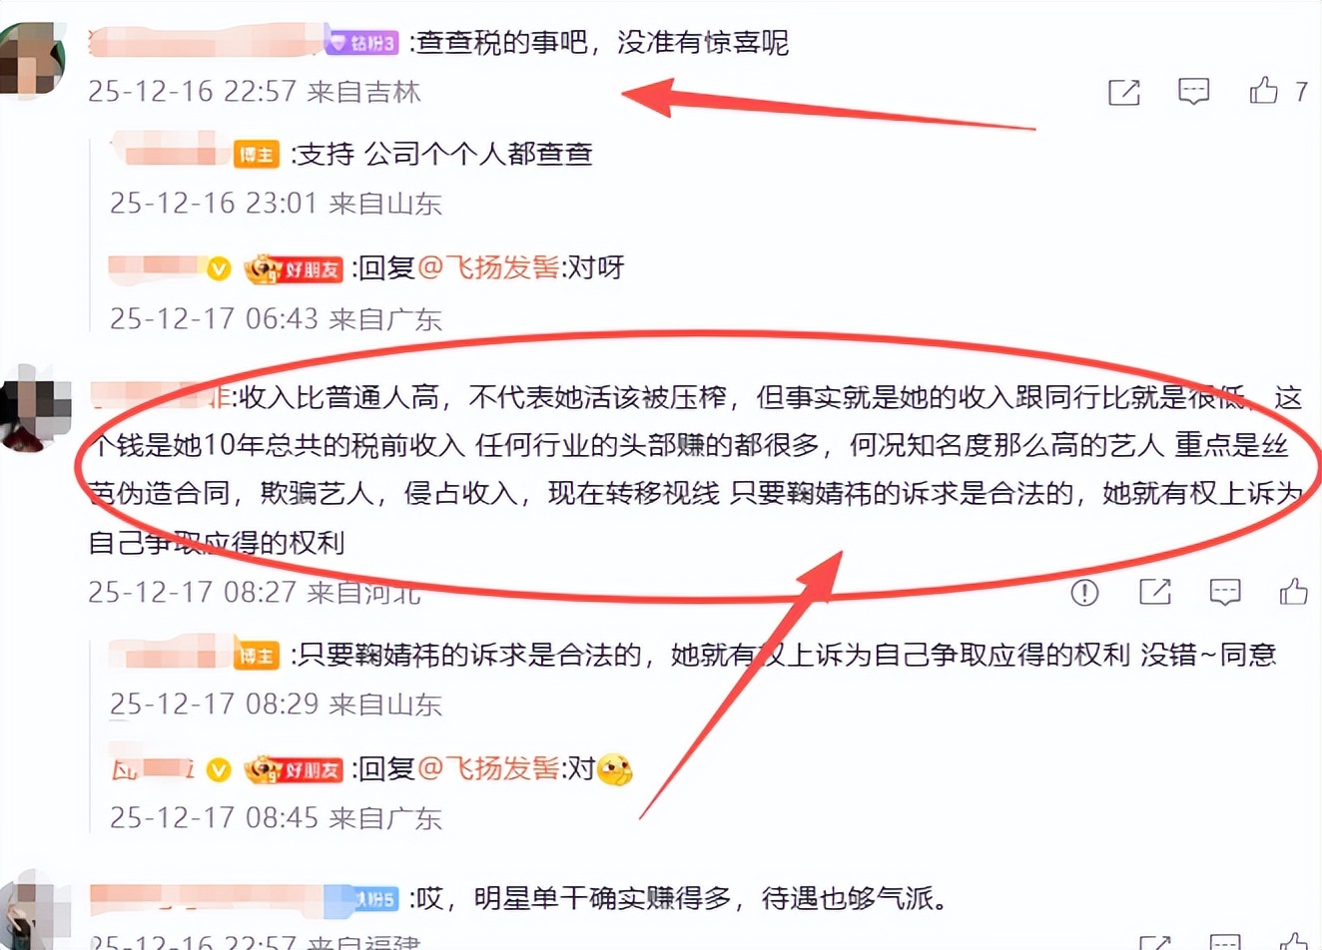Click the 钻粉3 badge on top comment
Viewport: 1322px width, 950px height.
coord(362,43)
